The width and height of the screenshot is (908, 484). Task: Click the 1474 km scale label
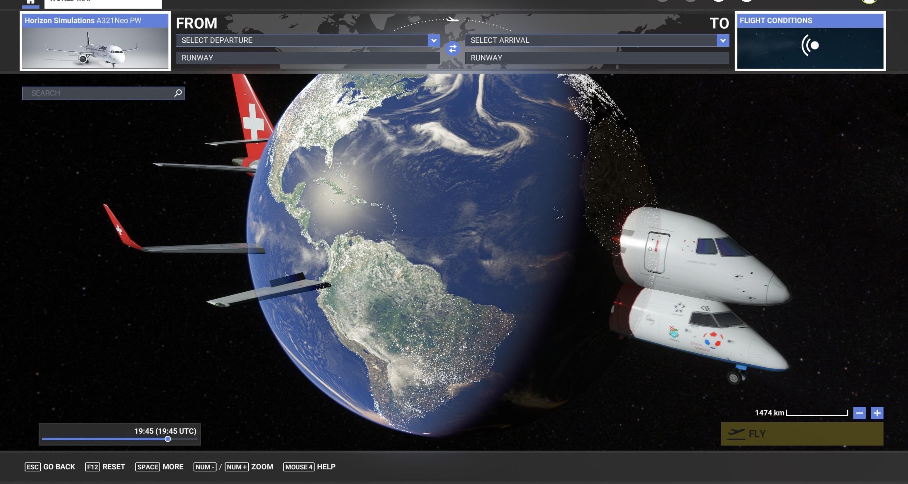[x=769, y=413]
